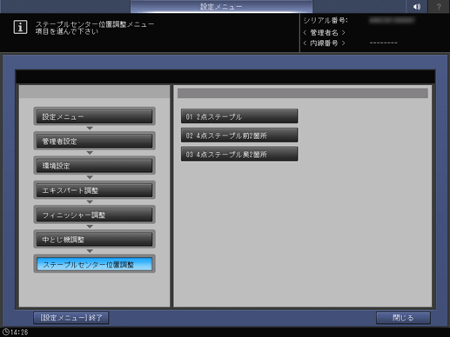This screenshot has width=450, height=337.
Task: Click the シリアル番号 label
Action: point(326,21)
